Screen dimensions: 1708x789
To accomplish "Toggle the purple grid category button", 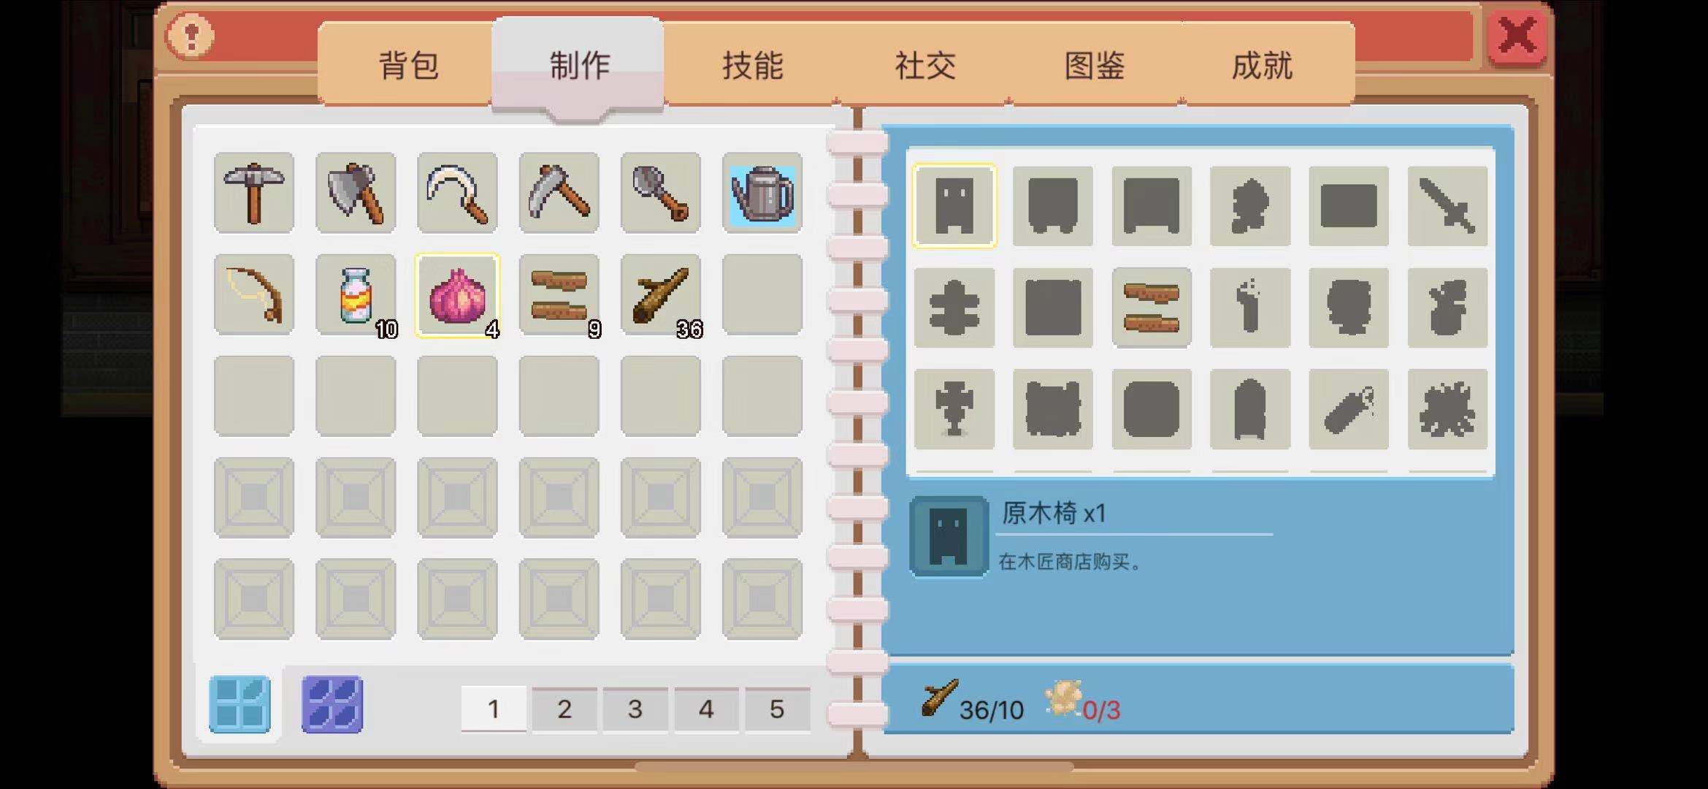I will pyautogui.click(x=332, y=704).
